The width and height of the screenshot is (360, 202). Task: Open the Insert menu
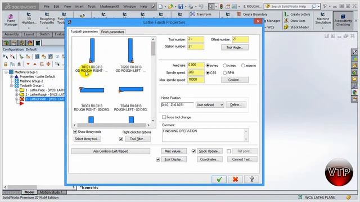[x=79, y=6]
